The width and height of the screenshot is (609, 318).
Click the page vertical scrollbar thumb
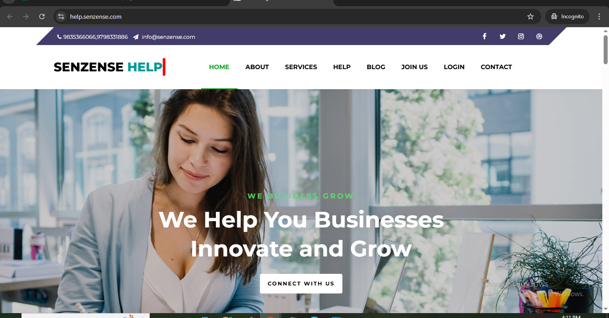coord(605,49)
